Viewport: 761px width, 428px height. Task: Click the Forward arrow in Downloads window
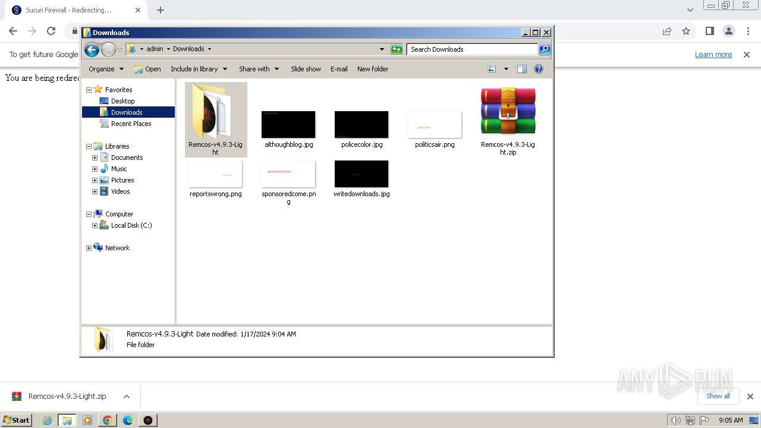pyautogui.click(x=108, y=50)
